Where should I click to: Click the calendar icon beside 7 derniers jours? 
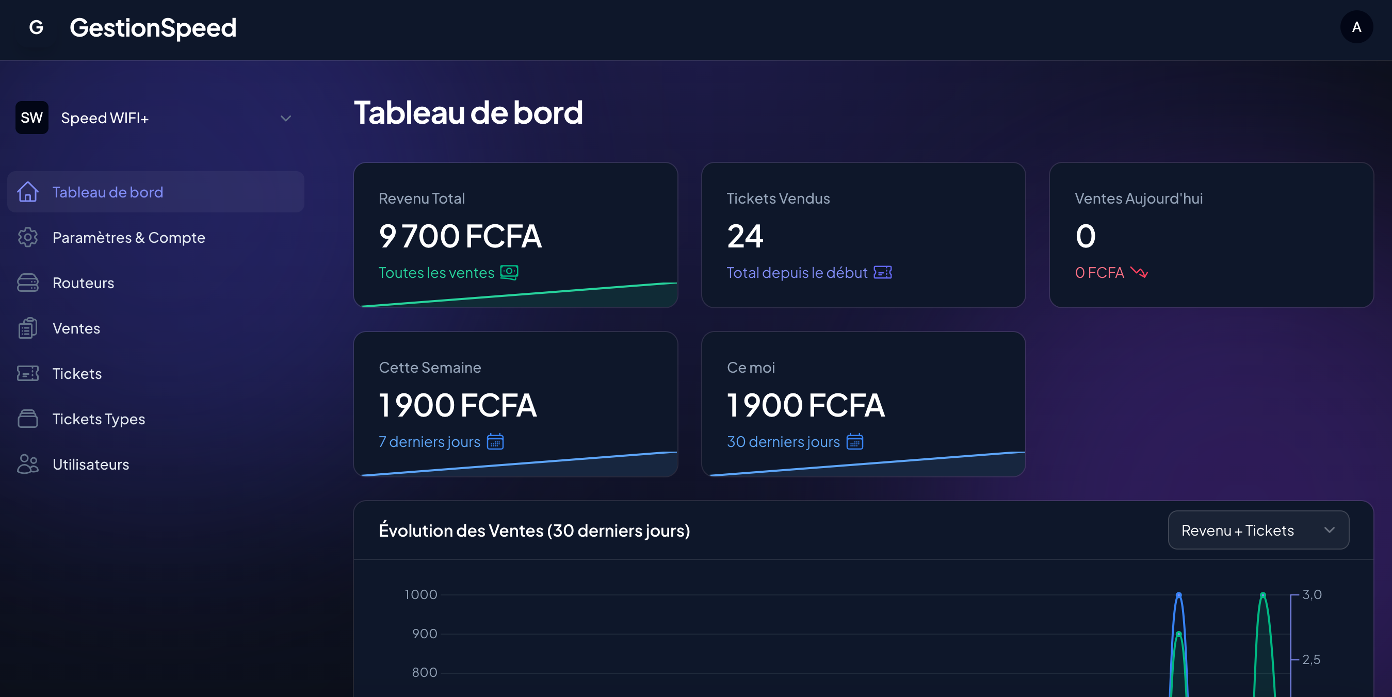(495, 442)
